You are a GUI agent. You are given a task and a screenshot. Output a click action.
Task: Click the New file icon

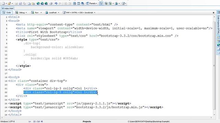coord(3,3)
